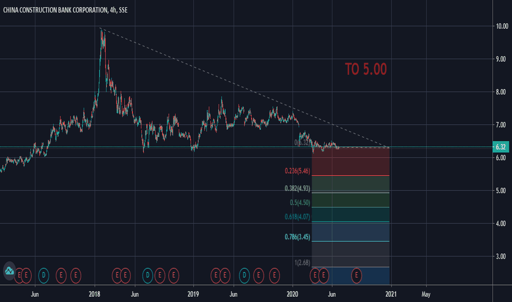Click the current price tag 6.32
512x302 pixels.
(500, 147)
